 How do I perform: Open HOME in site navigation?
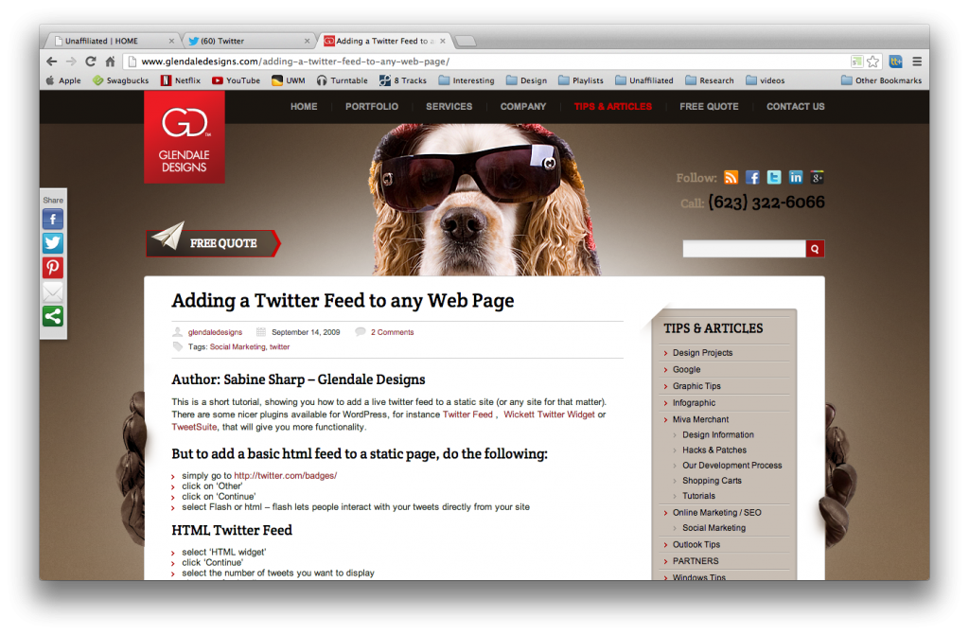point(304,106)
